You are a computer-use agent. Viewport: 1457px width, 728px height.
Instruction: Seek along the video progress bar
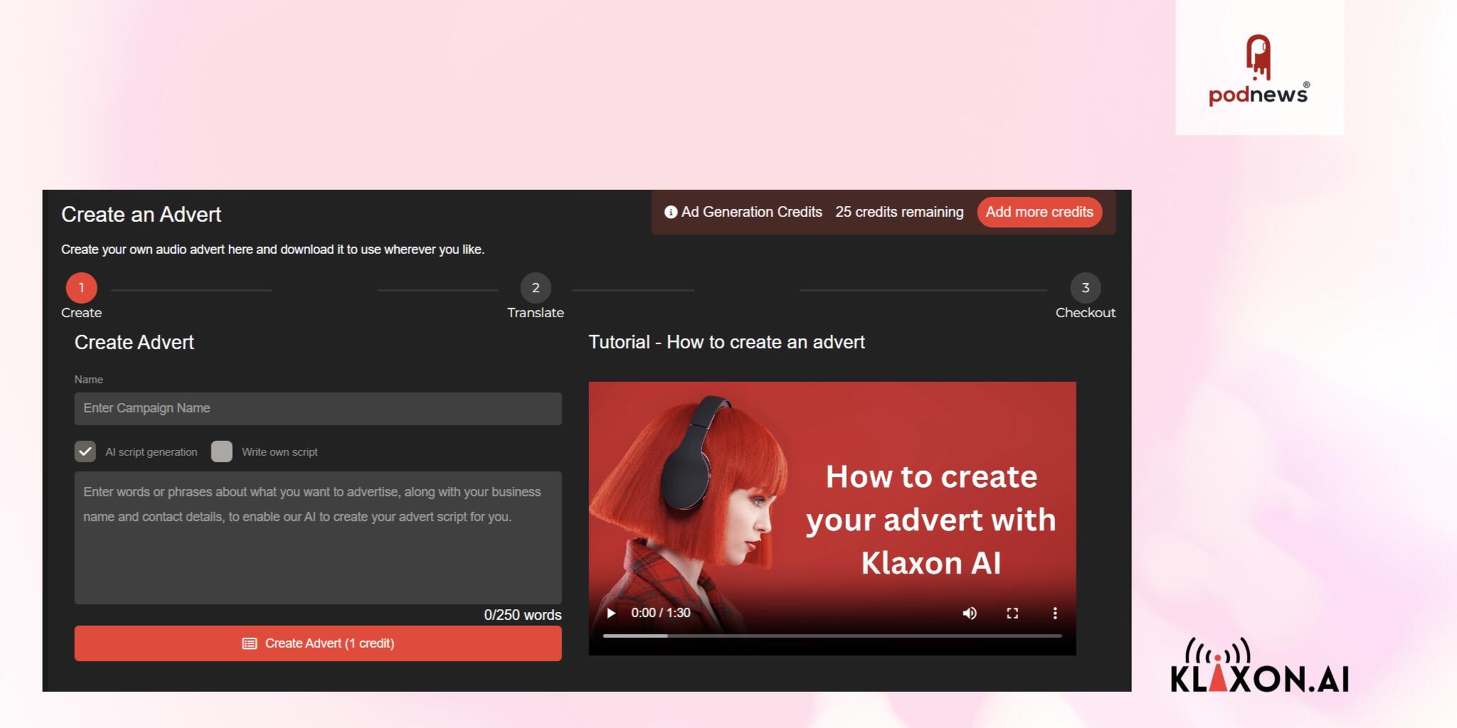click(832, 636)
